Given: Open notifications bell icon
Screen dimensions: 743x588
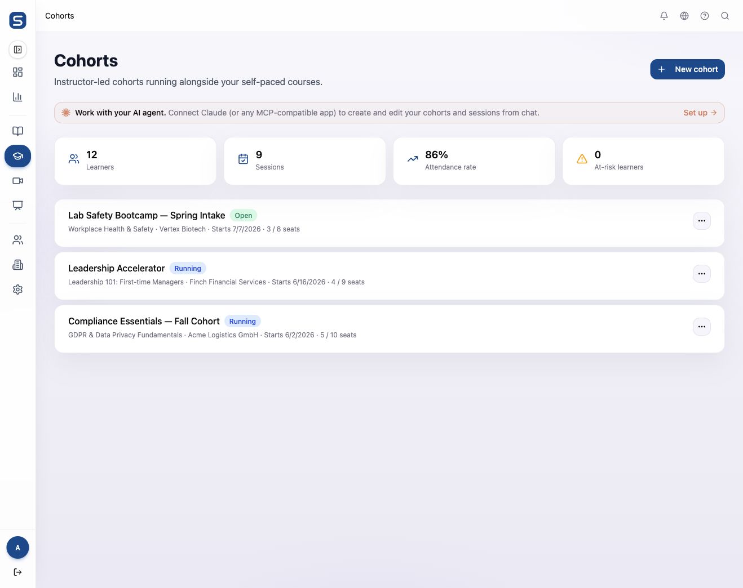Looking at the screenshot, I should (x=664, y=16).
